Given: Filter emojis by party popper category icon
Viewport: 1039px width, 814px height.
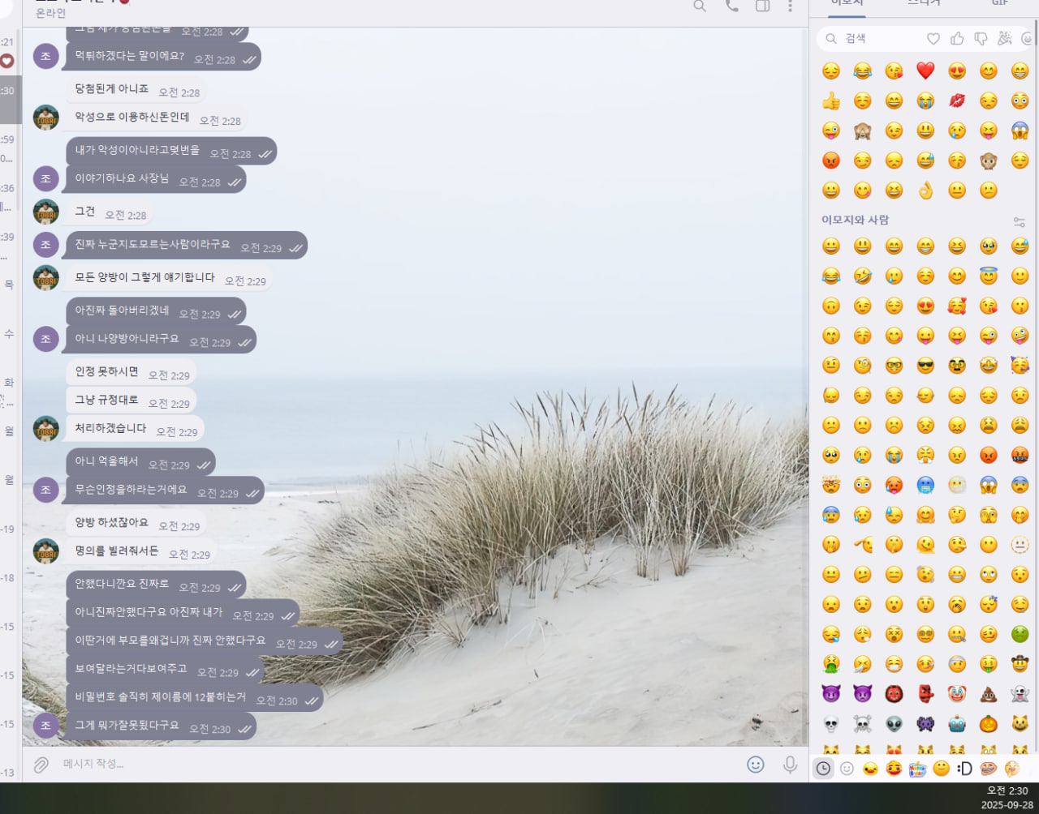Looking at the screenshot, I should [1004, 38].
